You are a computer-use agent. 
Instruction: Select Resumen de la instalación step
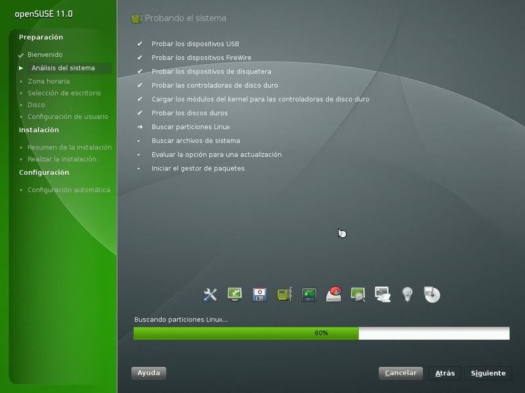click(x=70, y=147)
